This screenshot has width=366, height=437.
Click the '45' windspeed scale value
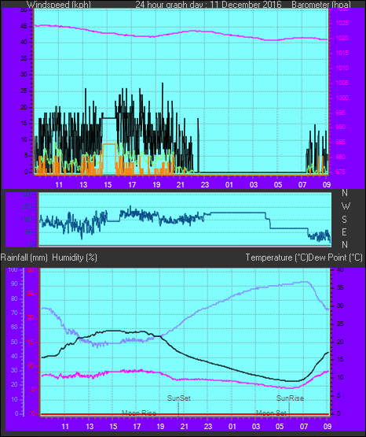tap(24, 26)
